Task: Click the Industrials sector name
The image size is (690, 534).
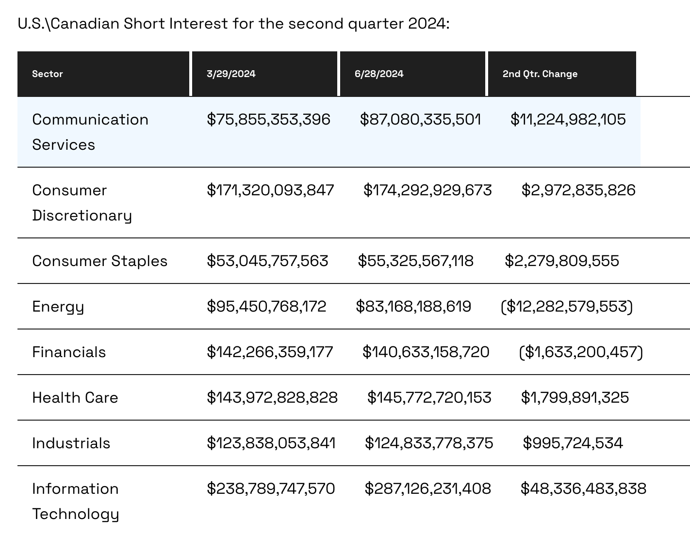Action: (x=71, y=443)
